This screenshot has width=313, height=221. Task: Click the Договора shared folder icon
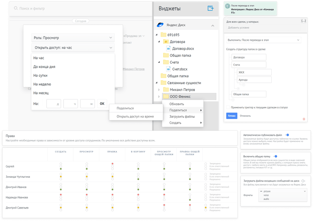166,42
